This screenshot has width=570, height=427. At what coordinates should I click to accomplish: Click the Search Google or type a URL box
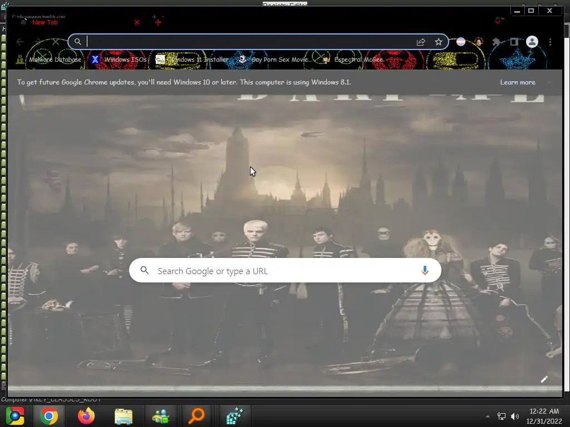pos(285,271)
